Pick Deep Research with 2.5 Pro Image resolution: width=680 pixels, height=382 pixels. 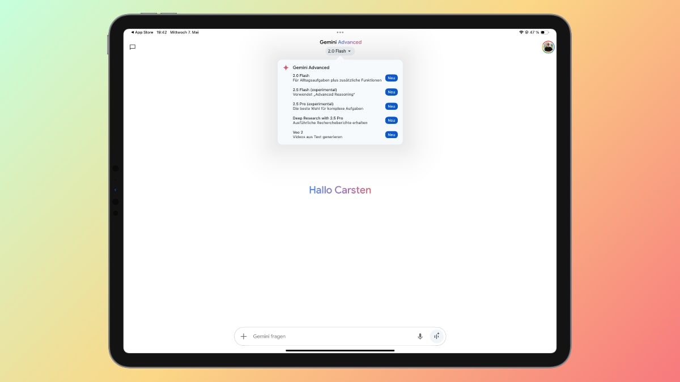coord(330,120)
